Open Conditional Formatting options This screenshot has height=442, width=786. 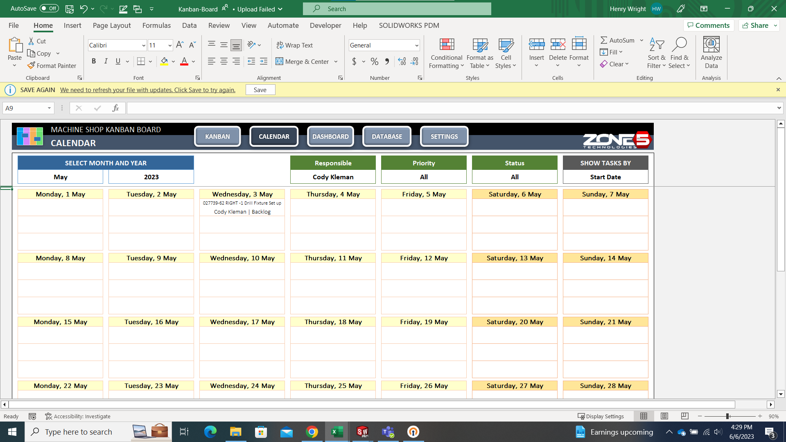(446, 53)
